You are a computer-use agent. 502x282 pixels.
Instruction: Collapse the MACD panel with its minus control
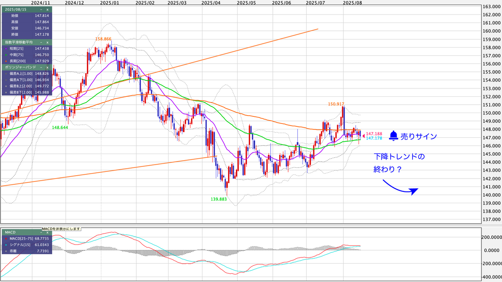(41, 232)
